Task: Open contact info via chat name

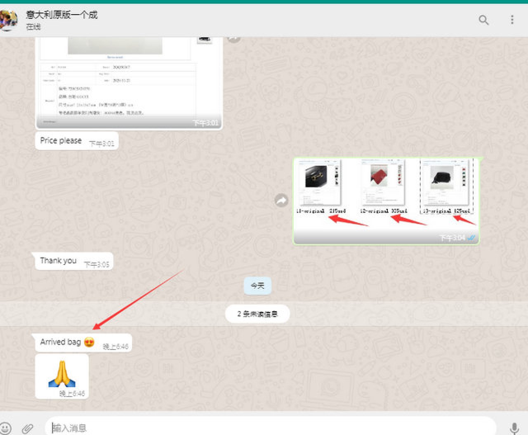Action: (x=62, y=15)
